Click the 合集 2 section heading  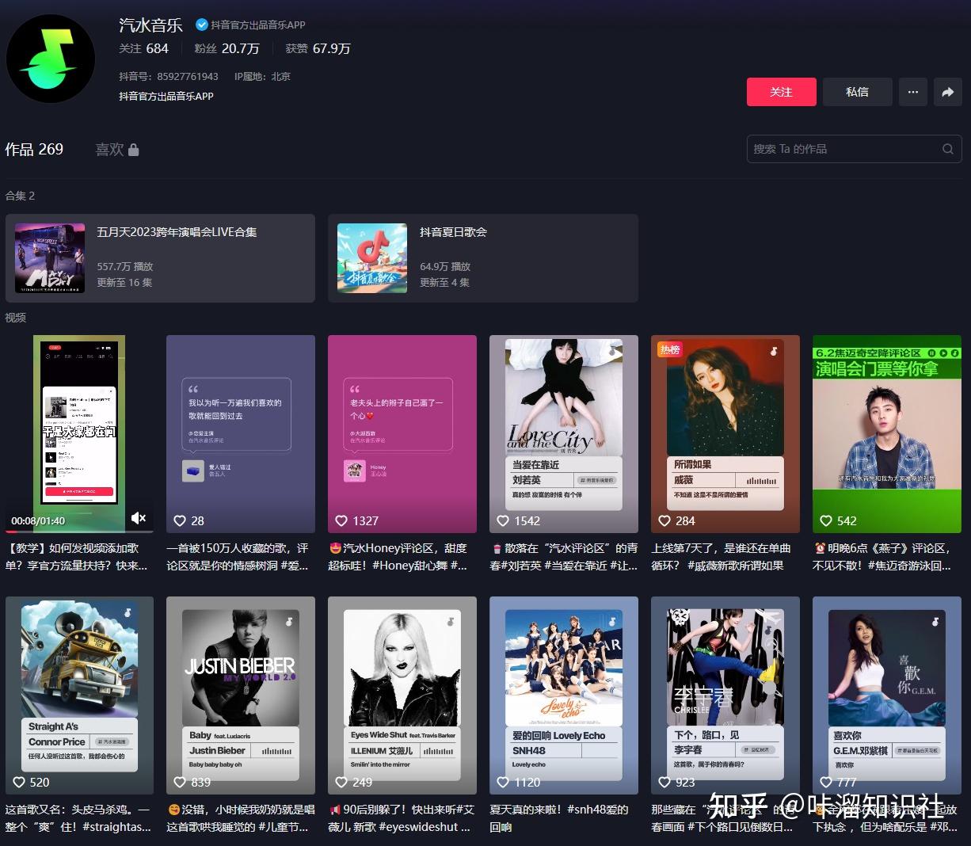pos(21,196)
